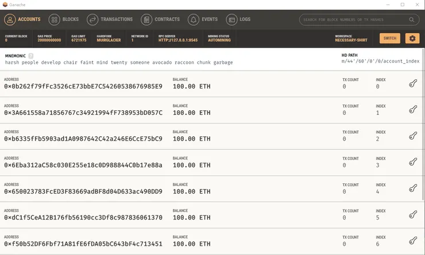Click the gas limit 6721975 value
The height and width of the screenshot is (255, 425).
pyautogui.click(x=79, y=40)
